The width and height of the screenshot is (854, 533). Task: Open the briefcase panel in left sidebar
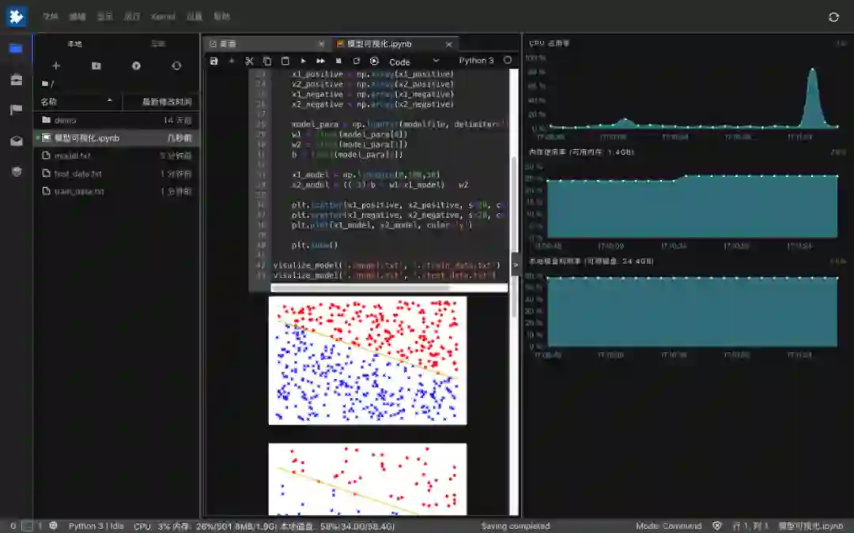pos(16,79)
